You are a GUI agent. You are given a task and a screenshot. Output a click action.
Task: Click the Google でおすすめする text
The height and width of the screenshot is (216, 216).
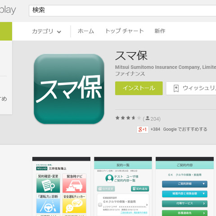(x=185, y=129)
